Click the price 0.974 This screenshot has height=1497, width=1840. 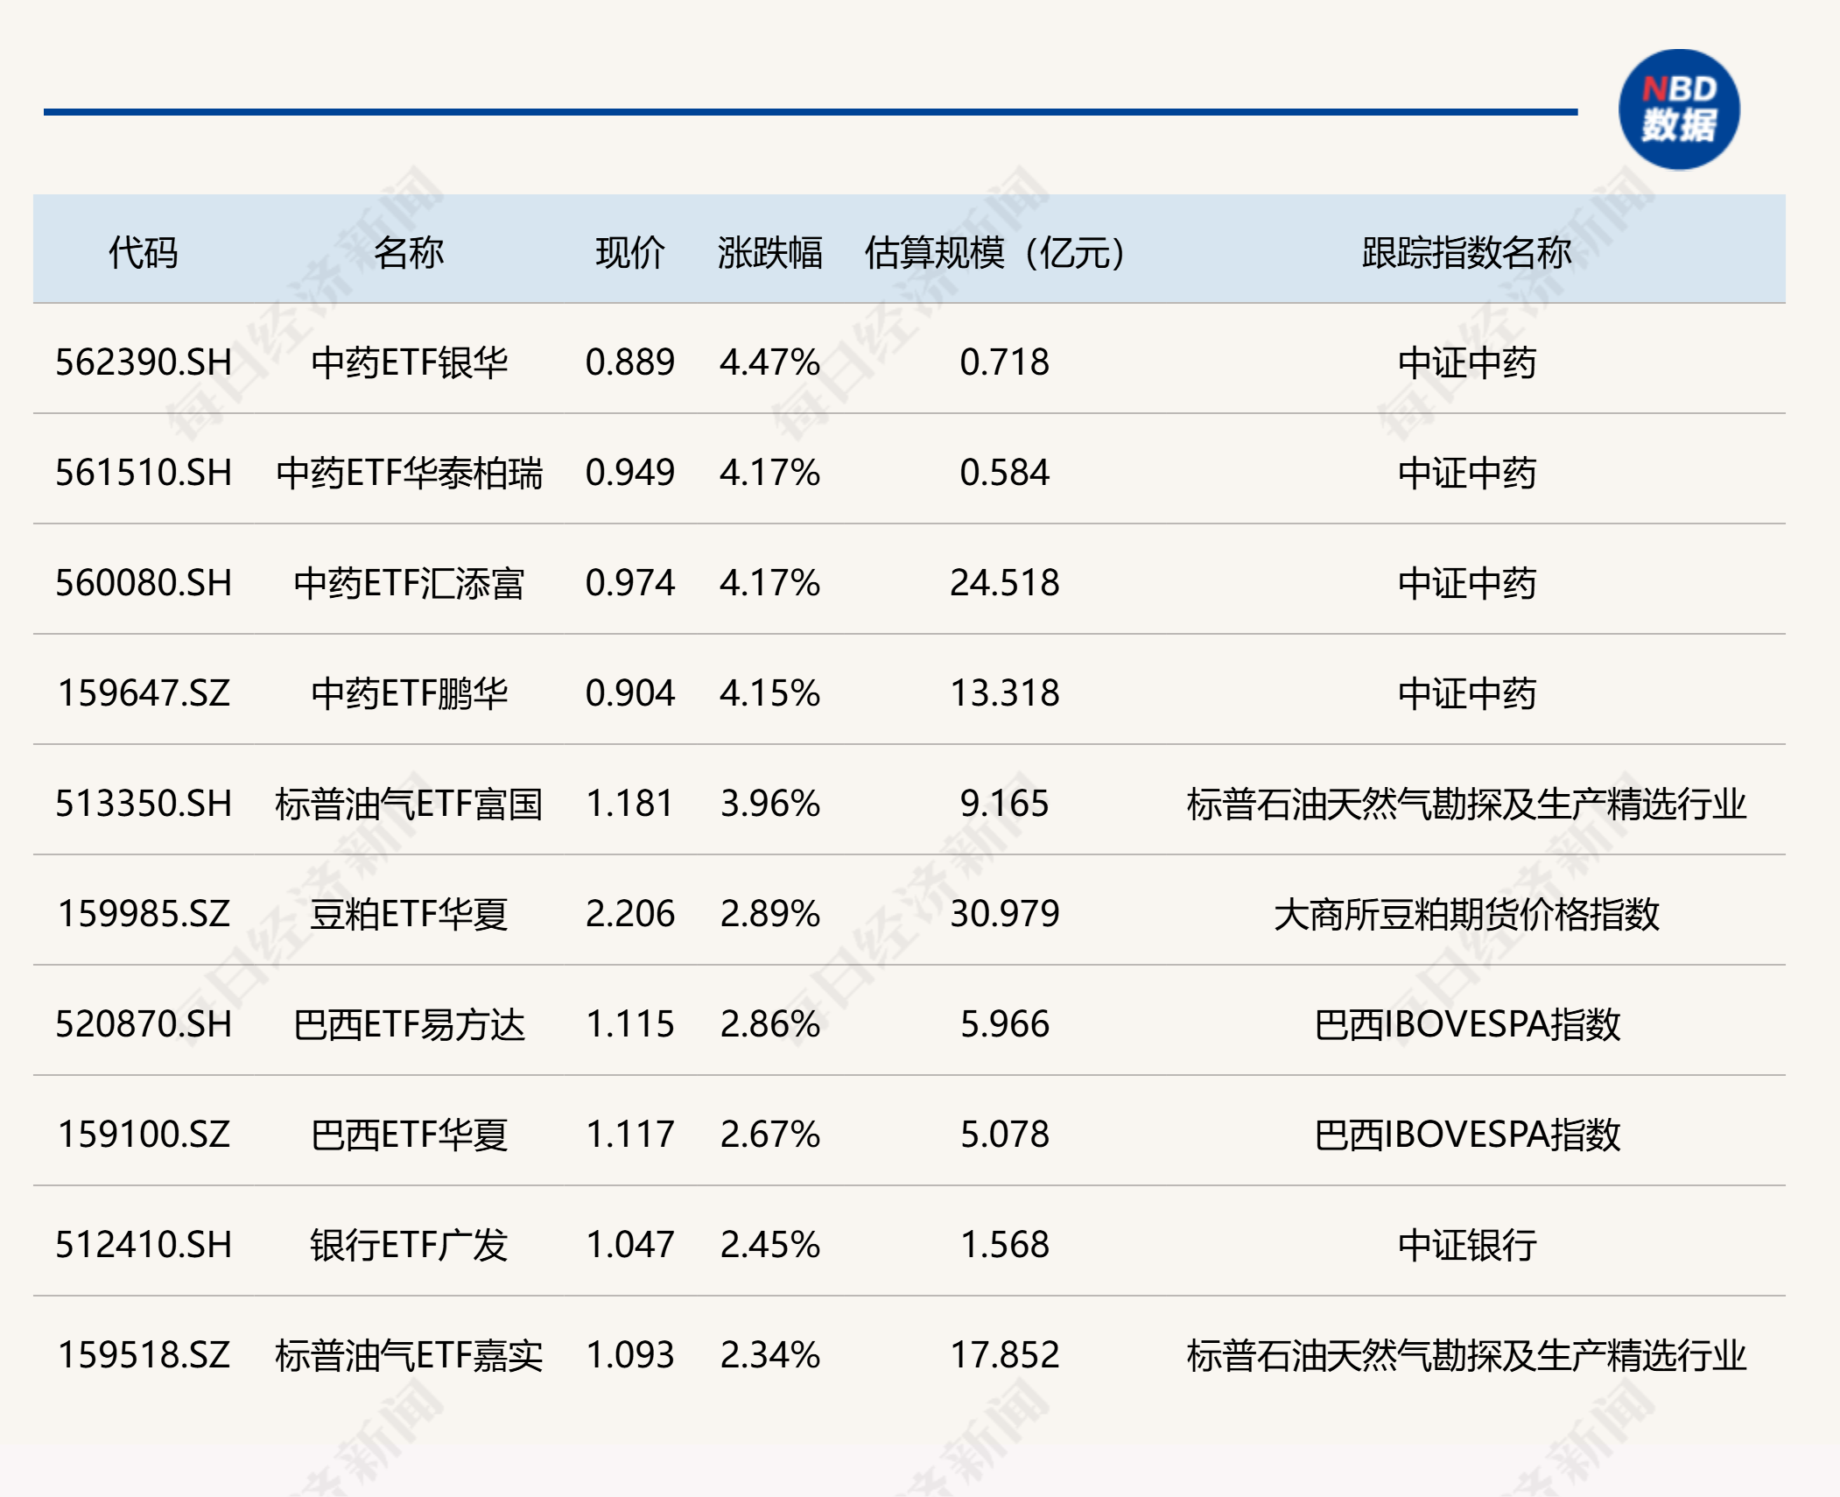[x=630, y=583]
